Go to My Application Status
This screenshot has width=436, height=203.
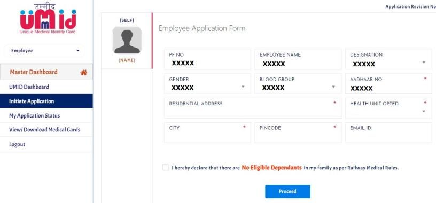pos(46,115)
